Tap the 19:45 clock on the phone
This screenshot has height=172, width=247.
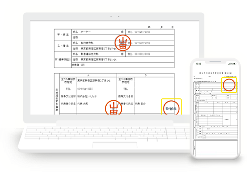coord(198,64)
